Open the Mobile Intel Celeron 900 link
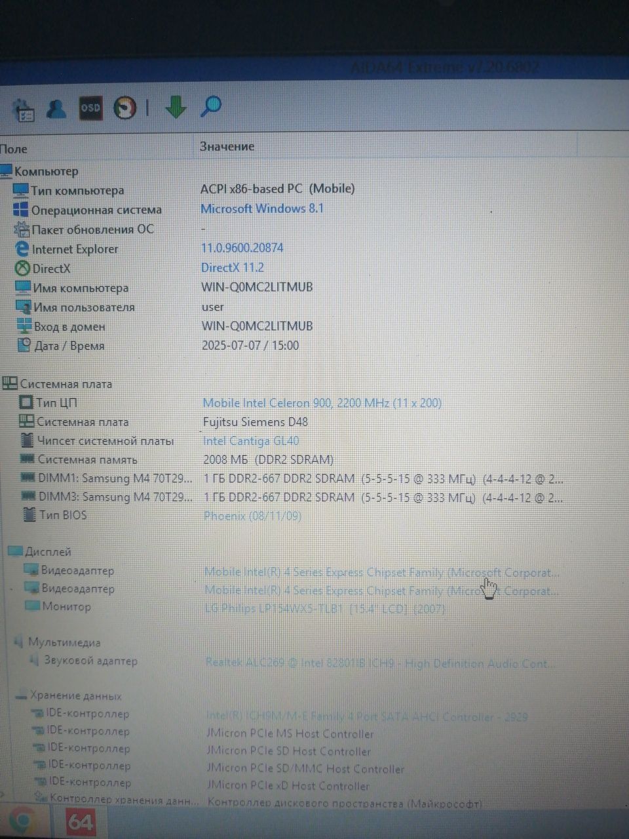The height and width of the screenshot is (839, 629). coord(322,403)
